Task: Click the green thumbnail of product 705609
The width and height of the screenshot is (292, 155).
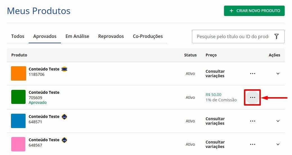Action: tap(19, 97)
